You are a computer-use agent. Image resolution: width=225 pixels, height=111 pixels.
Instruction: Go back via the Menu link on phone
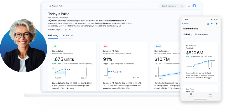click(x=185, y=24)
